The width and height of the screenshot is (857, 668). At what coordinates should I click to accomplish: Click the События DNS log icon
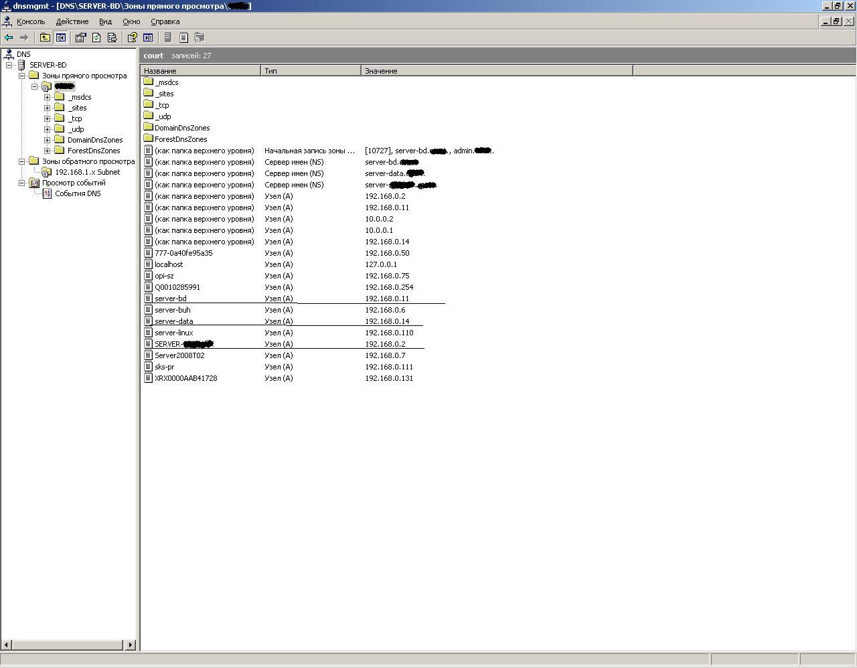(46, 193)
